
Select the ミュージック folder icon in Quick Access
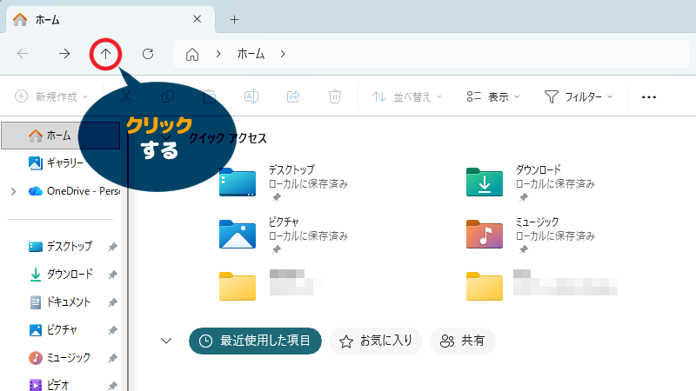click(485, 234)
